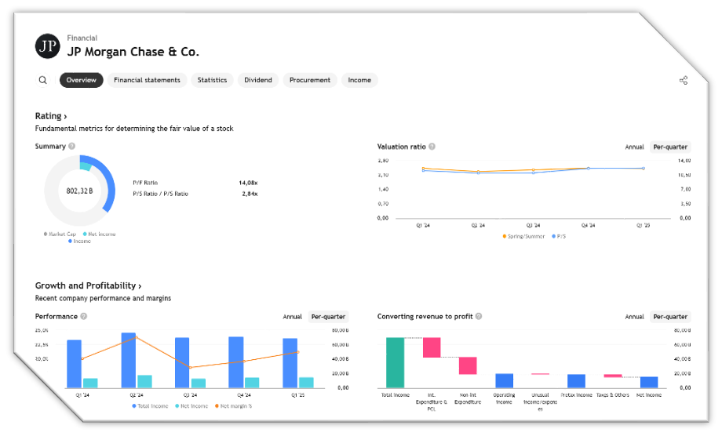
Task: Click the green Total income waterfall bar
Action: coord(395,363)
